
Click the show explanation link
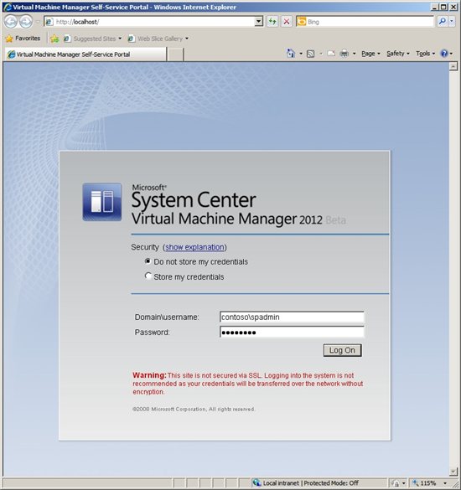(x=194, y=247)
